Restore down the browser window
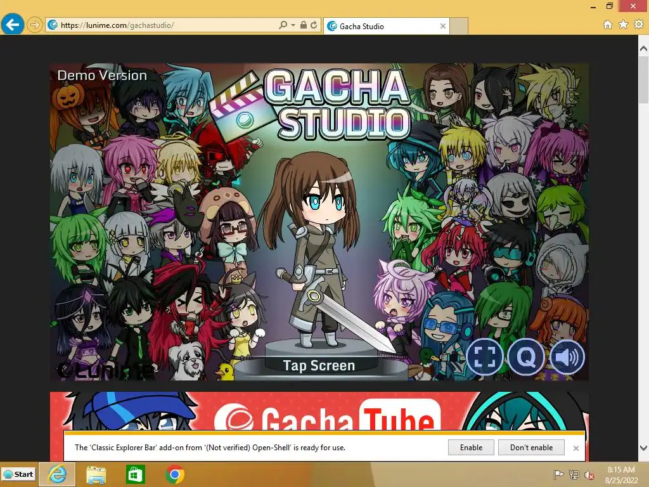The height and width of the screenshot is (487, 649). click(x=610, y=6)
